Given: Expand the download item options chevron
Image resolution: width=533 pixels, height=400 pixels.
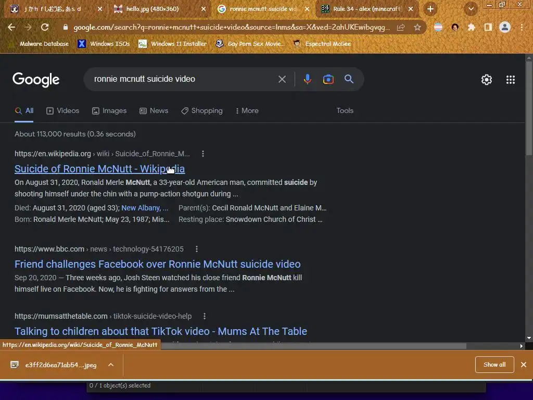Looking at the screenshot, I should [x=111, y=365].
